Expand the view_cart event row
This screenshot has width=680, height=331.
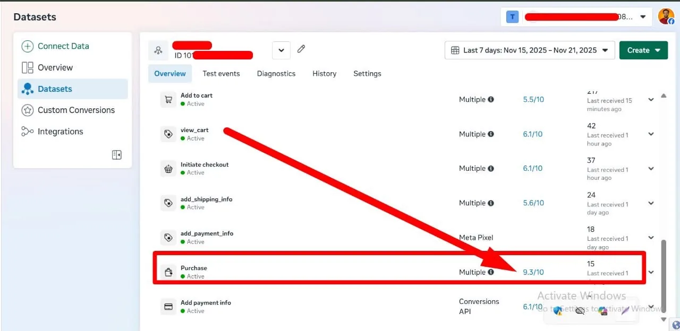click(651, 134)
